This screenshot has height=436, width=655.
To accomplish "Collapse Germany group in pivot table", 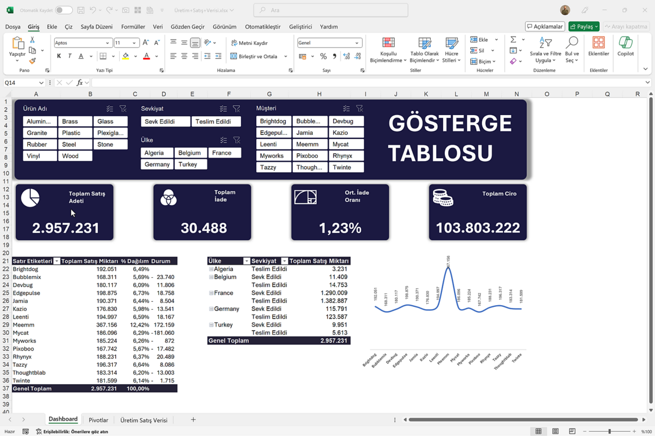I will click(211, 309).
